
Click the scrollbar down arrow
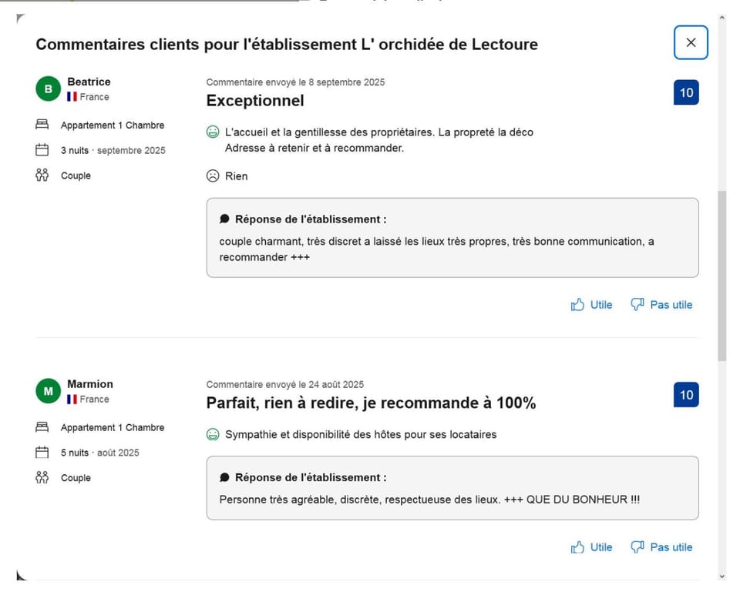(x=722, y=577)
